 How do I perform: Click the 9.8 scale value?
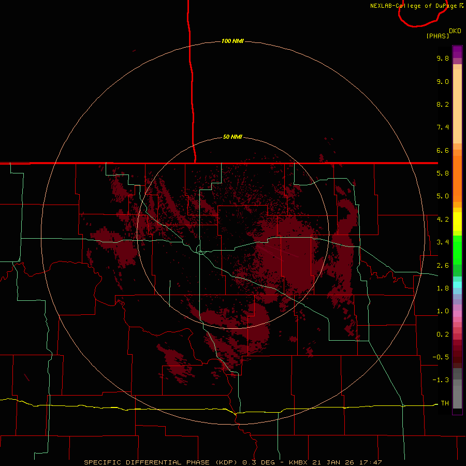click(443, 59)
